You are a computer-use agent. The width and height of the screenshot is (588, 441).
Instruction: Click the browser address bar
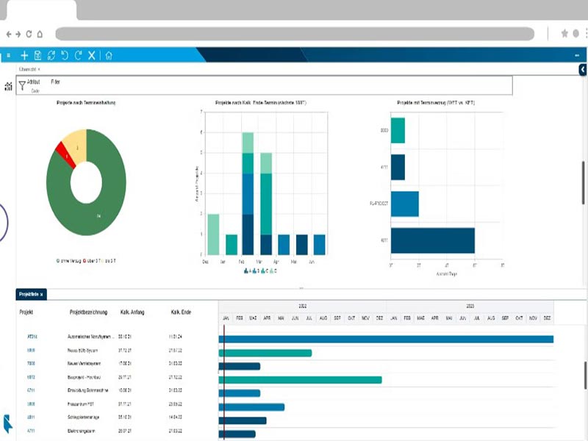point(294,34)
